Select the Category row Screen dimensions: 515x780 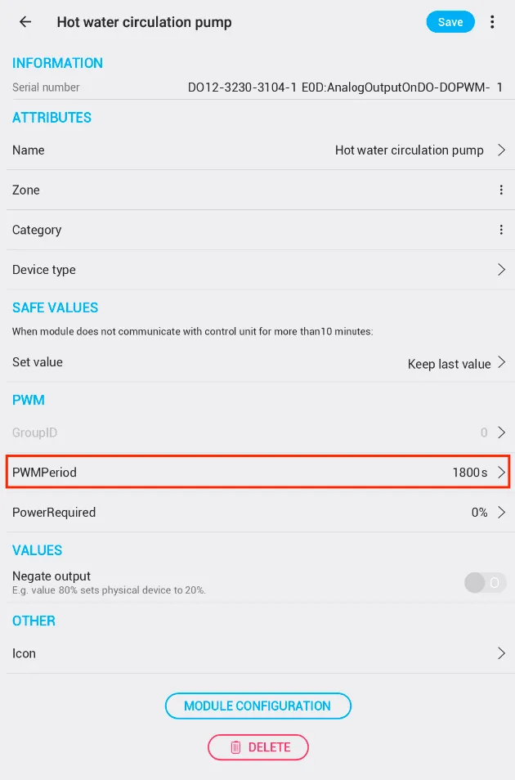(x=245, y=230)
